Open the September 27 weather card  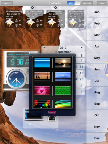coord(13,19)
